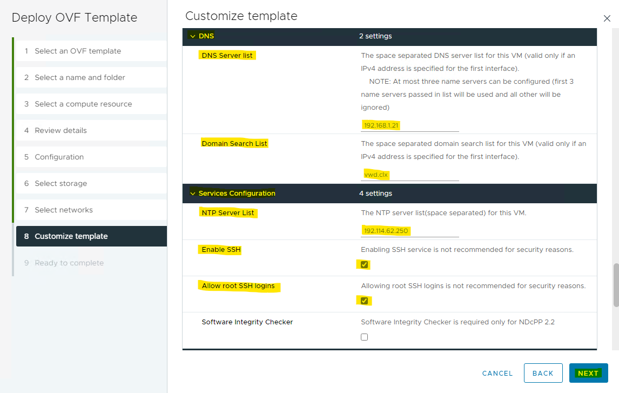
Task: Close the Deploy OVF Template dialog
Action: [x=607, y=18]
